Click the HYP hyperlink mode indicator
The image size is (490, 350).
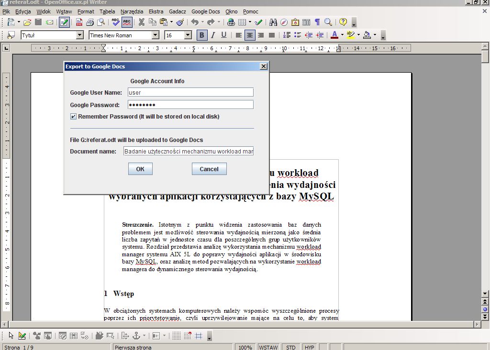pyautogui.click(x=310, y=347)
